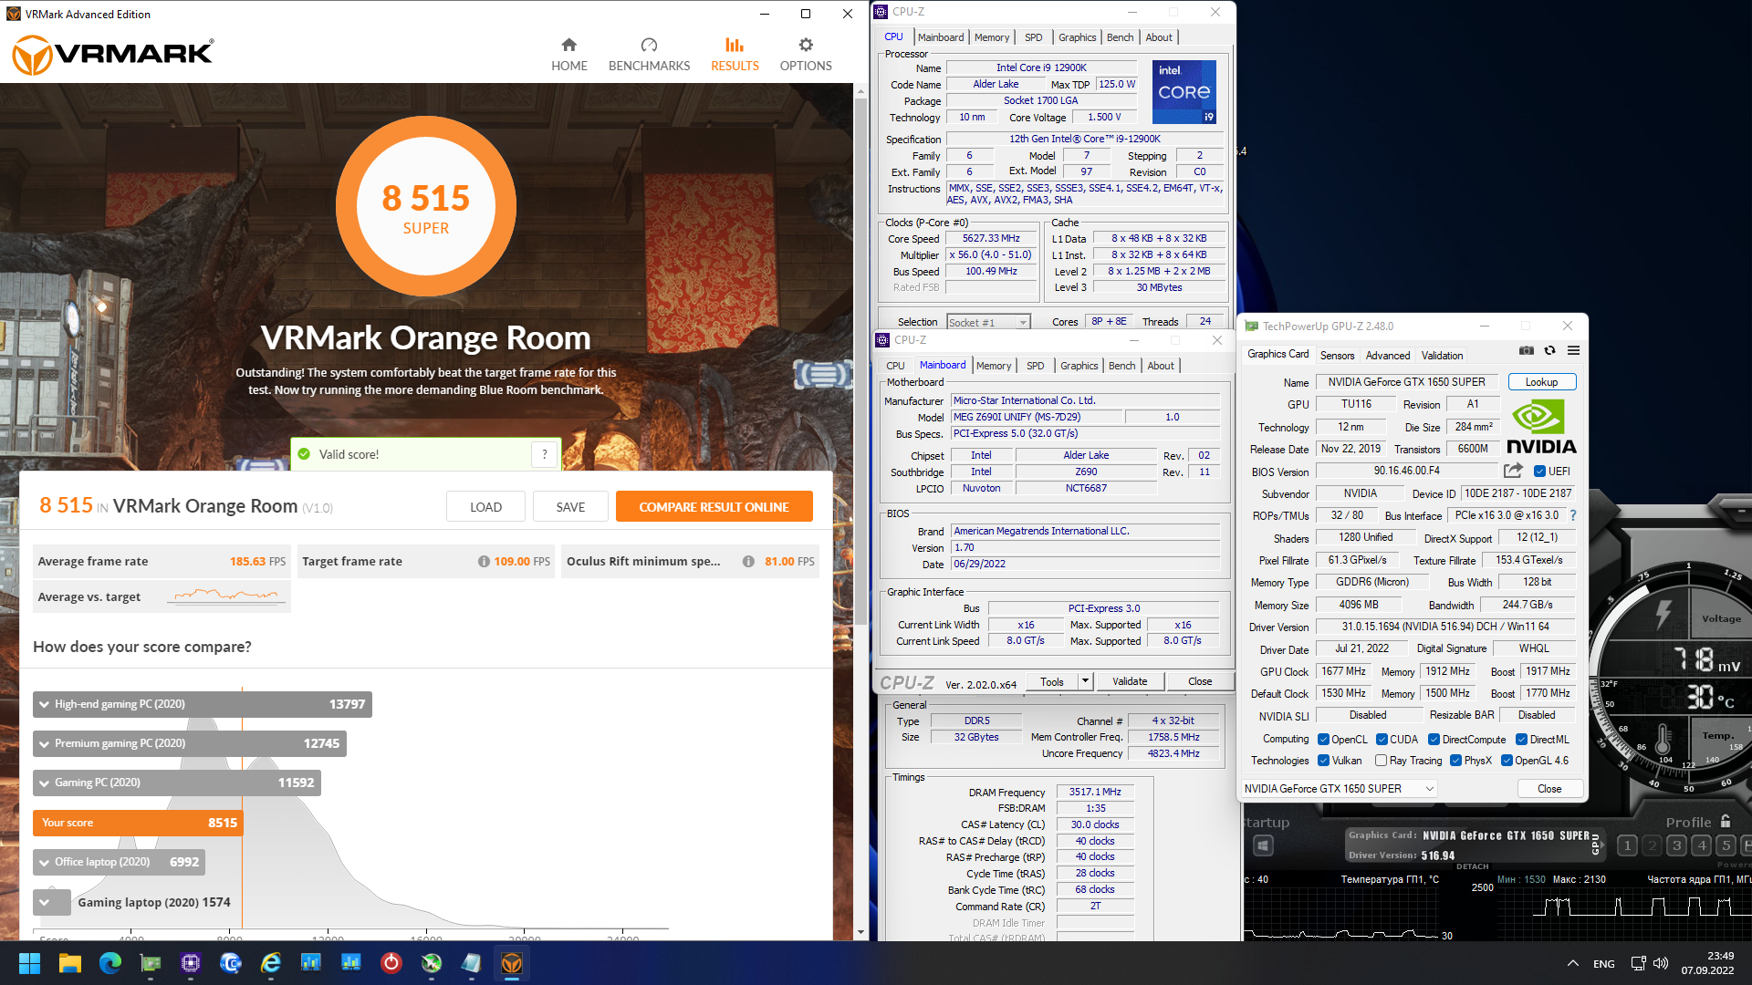The width and height of the screenshot is (1752, 985).
Task: Open VRMark BENCHMARKS section
Action: 649,54
